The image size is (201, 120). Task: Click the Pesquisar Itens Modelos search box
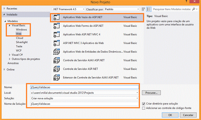point(172,9)
